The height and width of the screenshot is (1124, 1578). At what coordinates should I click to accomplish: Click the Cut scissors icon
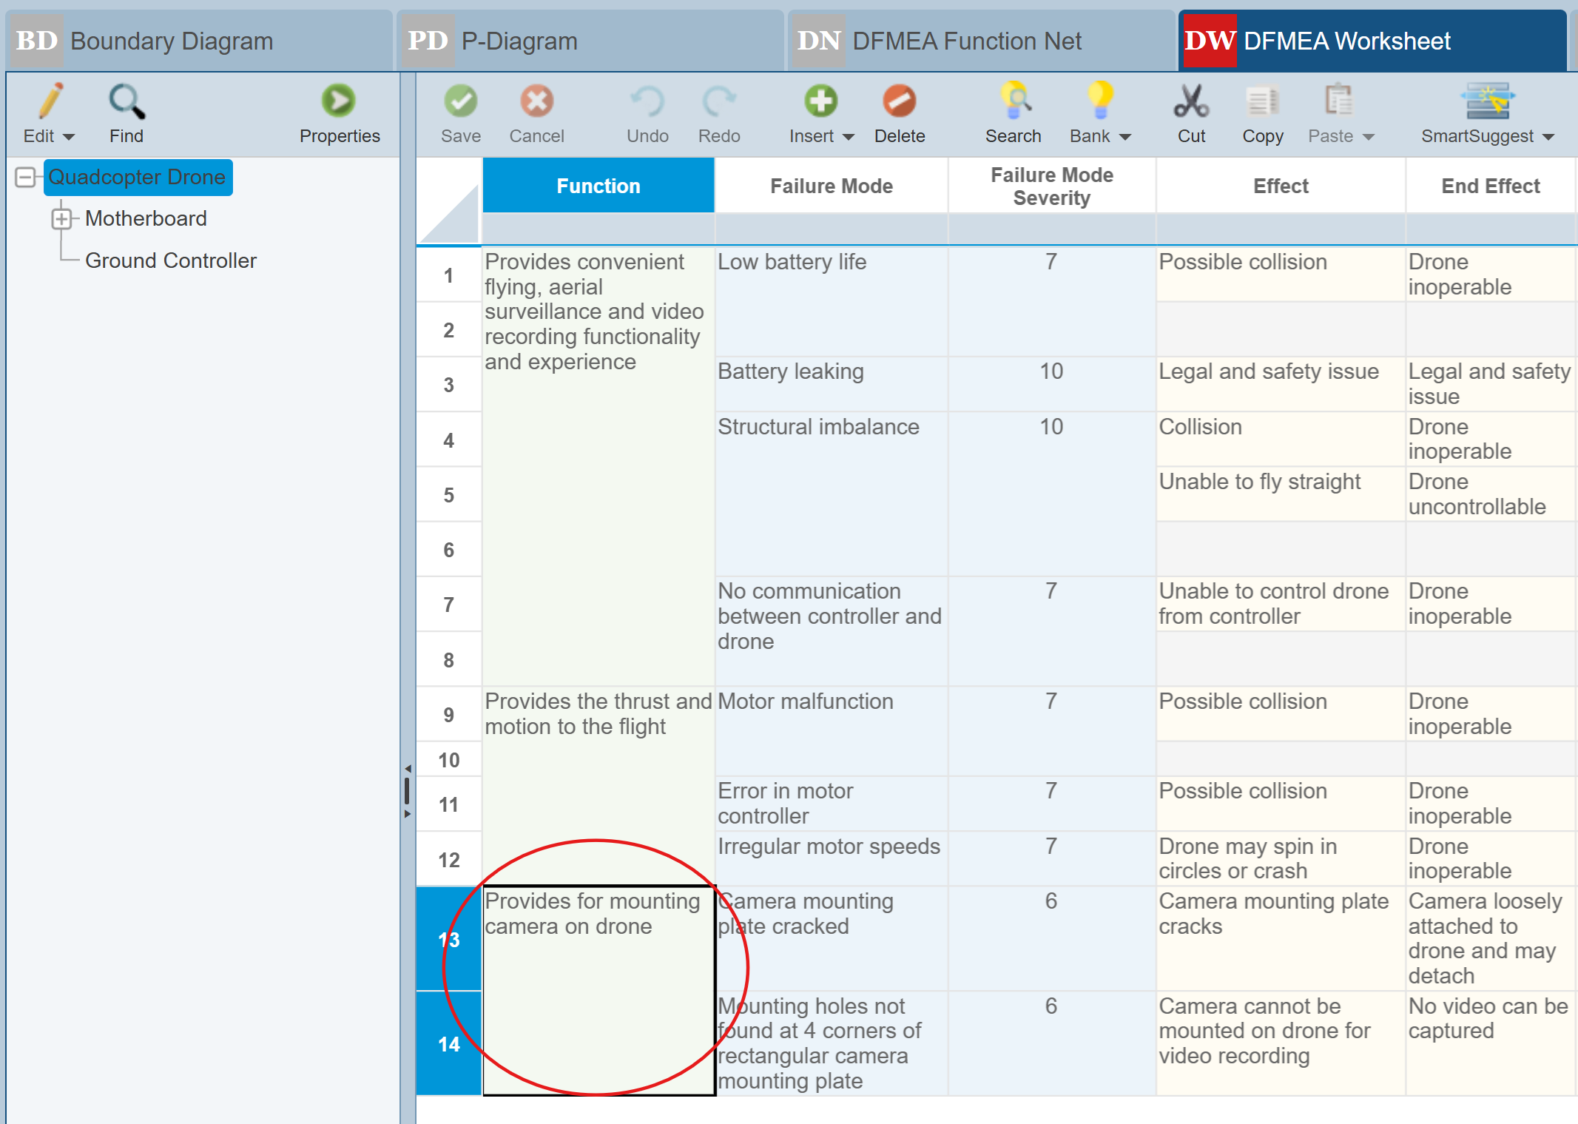pyautogui.click(x=1191, y=101)
